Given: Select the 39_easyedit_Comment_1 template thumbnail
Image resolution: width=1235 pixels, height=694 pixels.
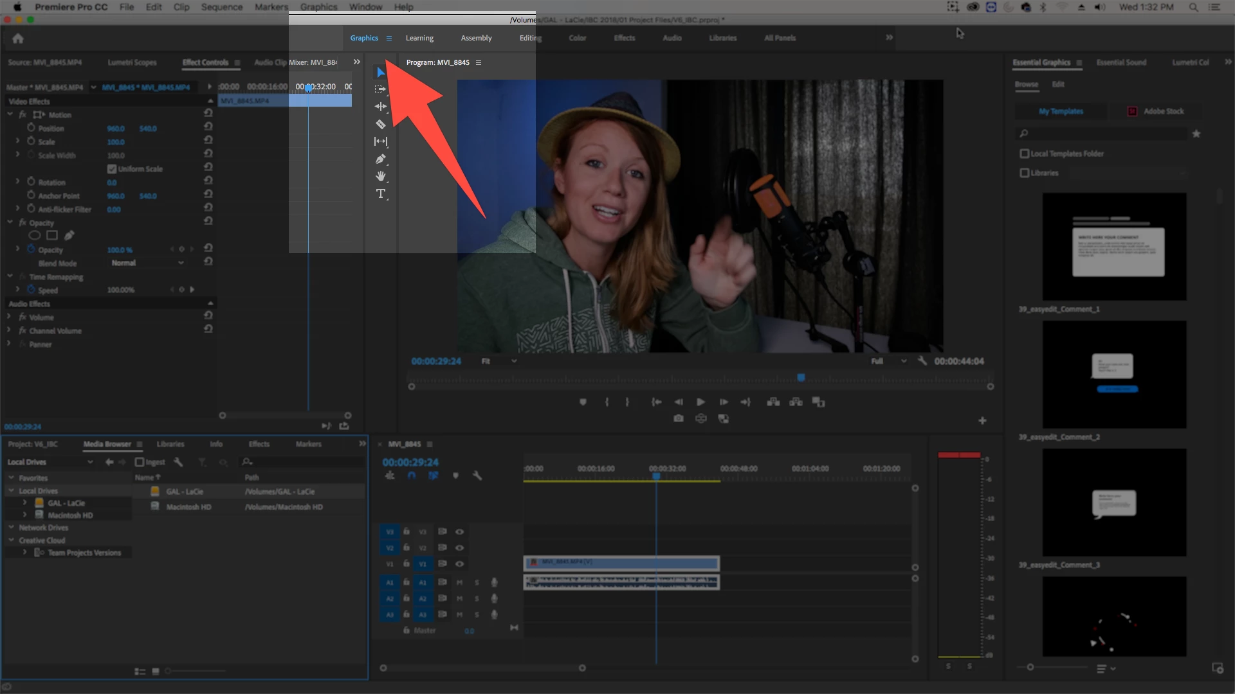Looking at the screenshot, I should coord(1114,247).
